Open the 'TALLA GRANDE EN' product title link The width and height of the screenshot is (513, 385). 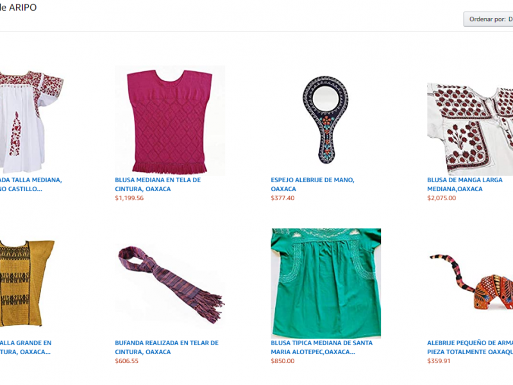[x=26, y=347]
